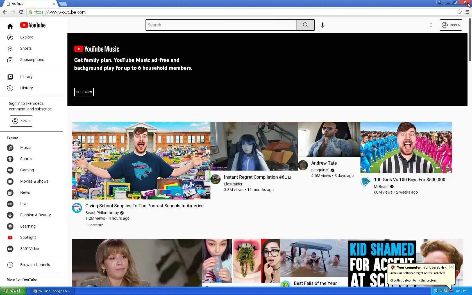This screenshot has width=472, height=295.
Task: Click the taskbar clock
Action: click(x=462, y=291)
